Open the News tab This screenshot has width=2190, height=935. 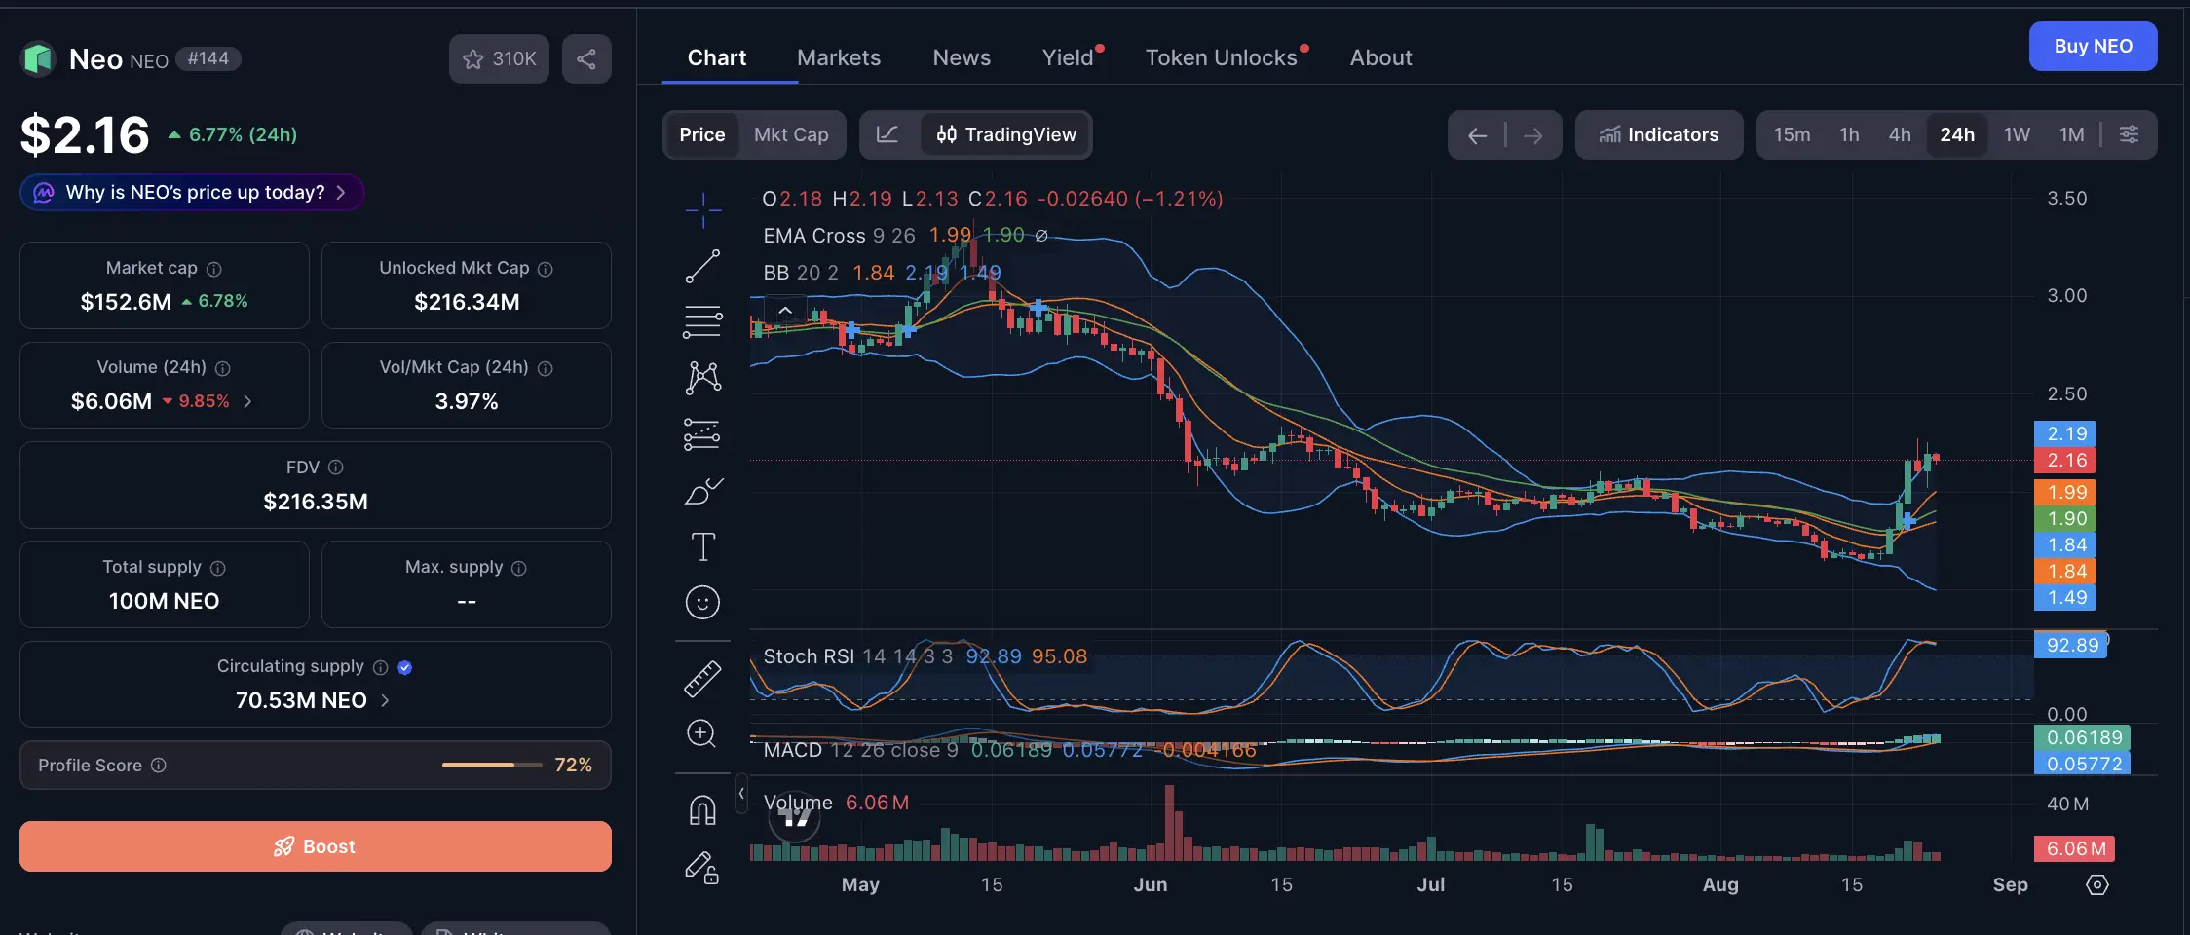(962, 57)
